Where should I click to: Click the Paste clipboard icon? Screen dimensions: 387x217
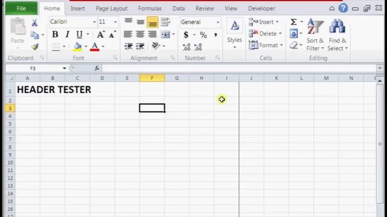pos(18,27)
